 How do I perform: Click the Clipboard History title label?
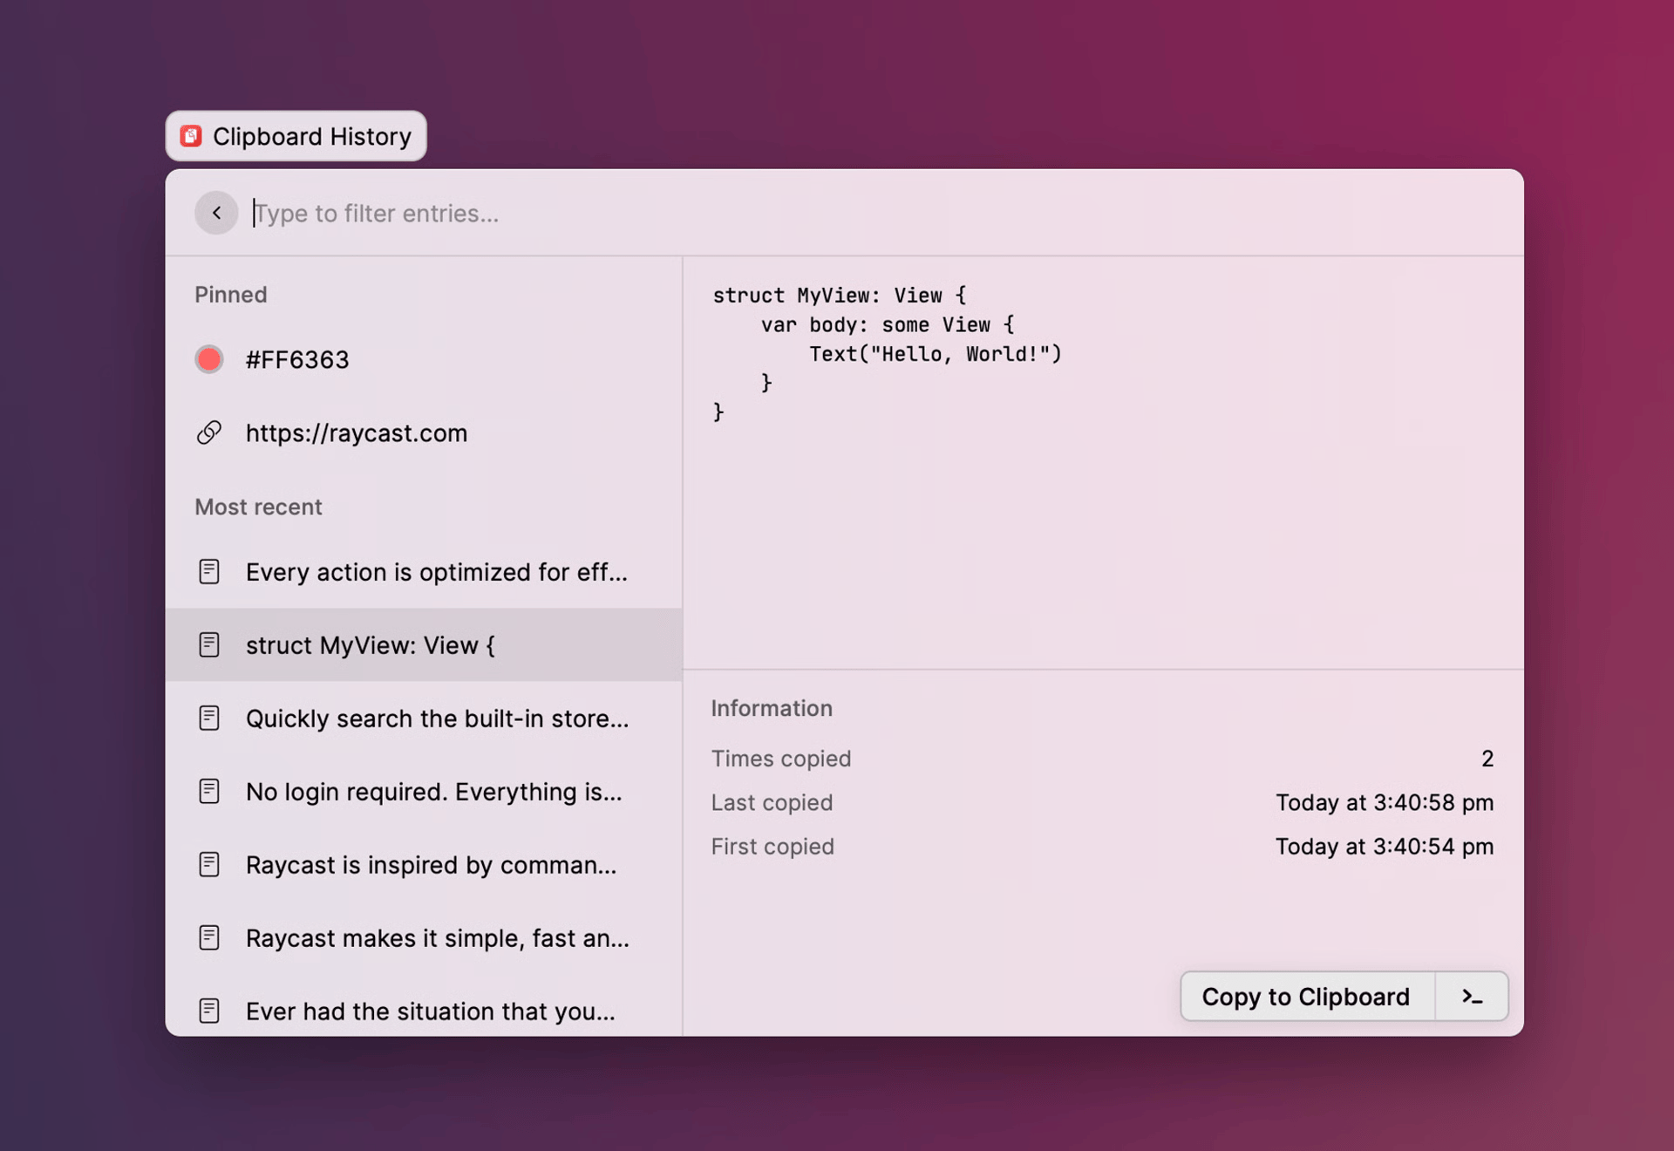click(312, 137)
